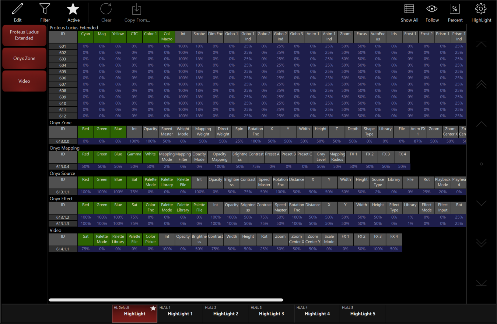Click the Gamma header in Onyx Mapping
Screen dimensions: 497x324
[134, 157]
